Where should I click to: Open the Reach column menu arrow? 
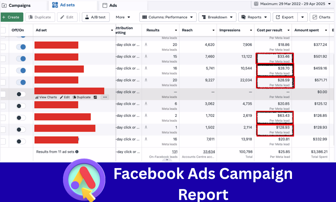[x=214, y=30]
